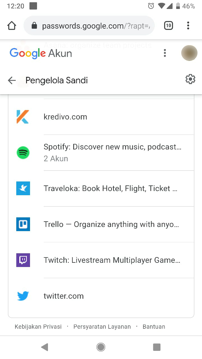This screenshot has width=202, height=359.
Task: Open Pengelola Sandi settings gear
Action: [190, 79]
